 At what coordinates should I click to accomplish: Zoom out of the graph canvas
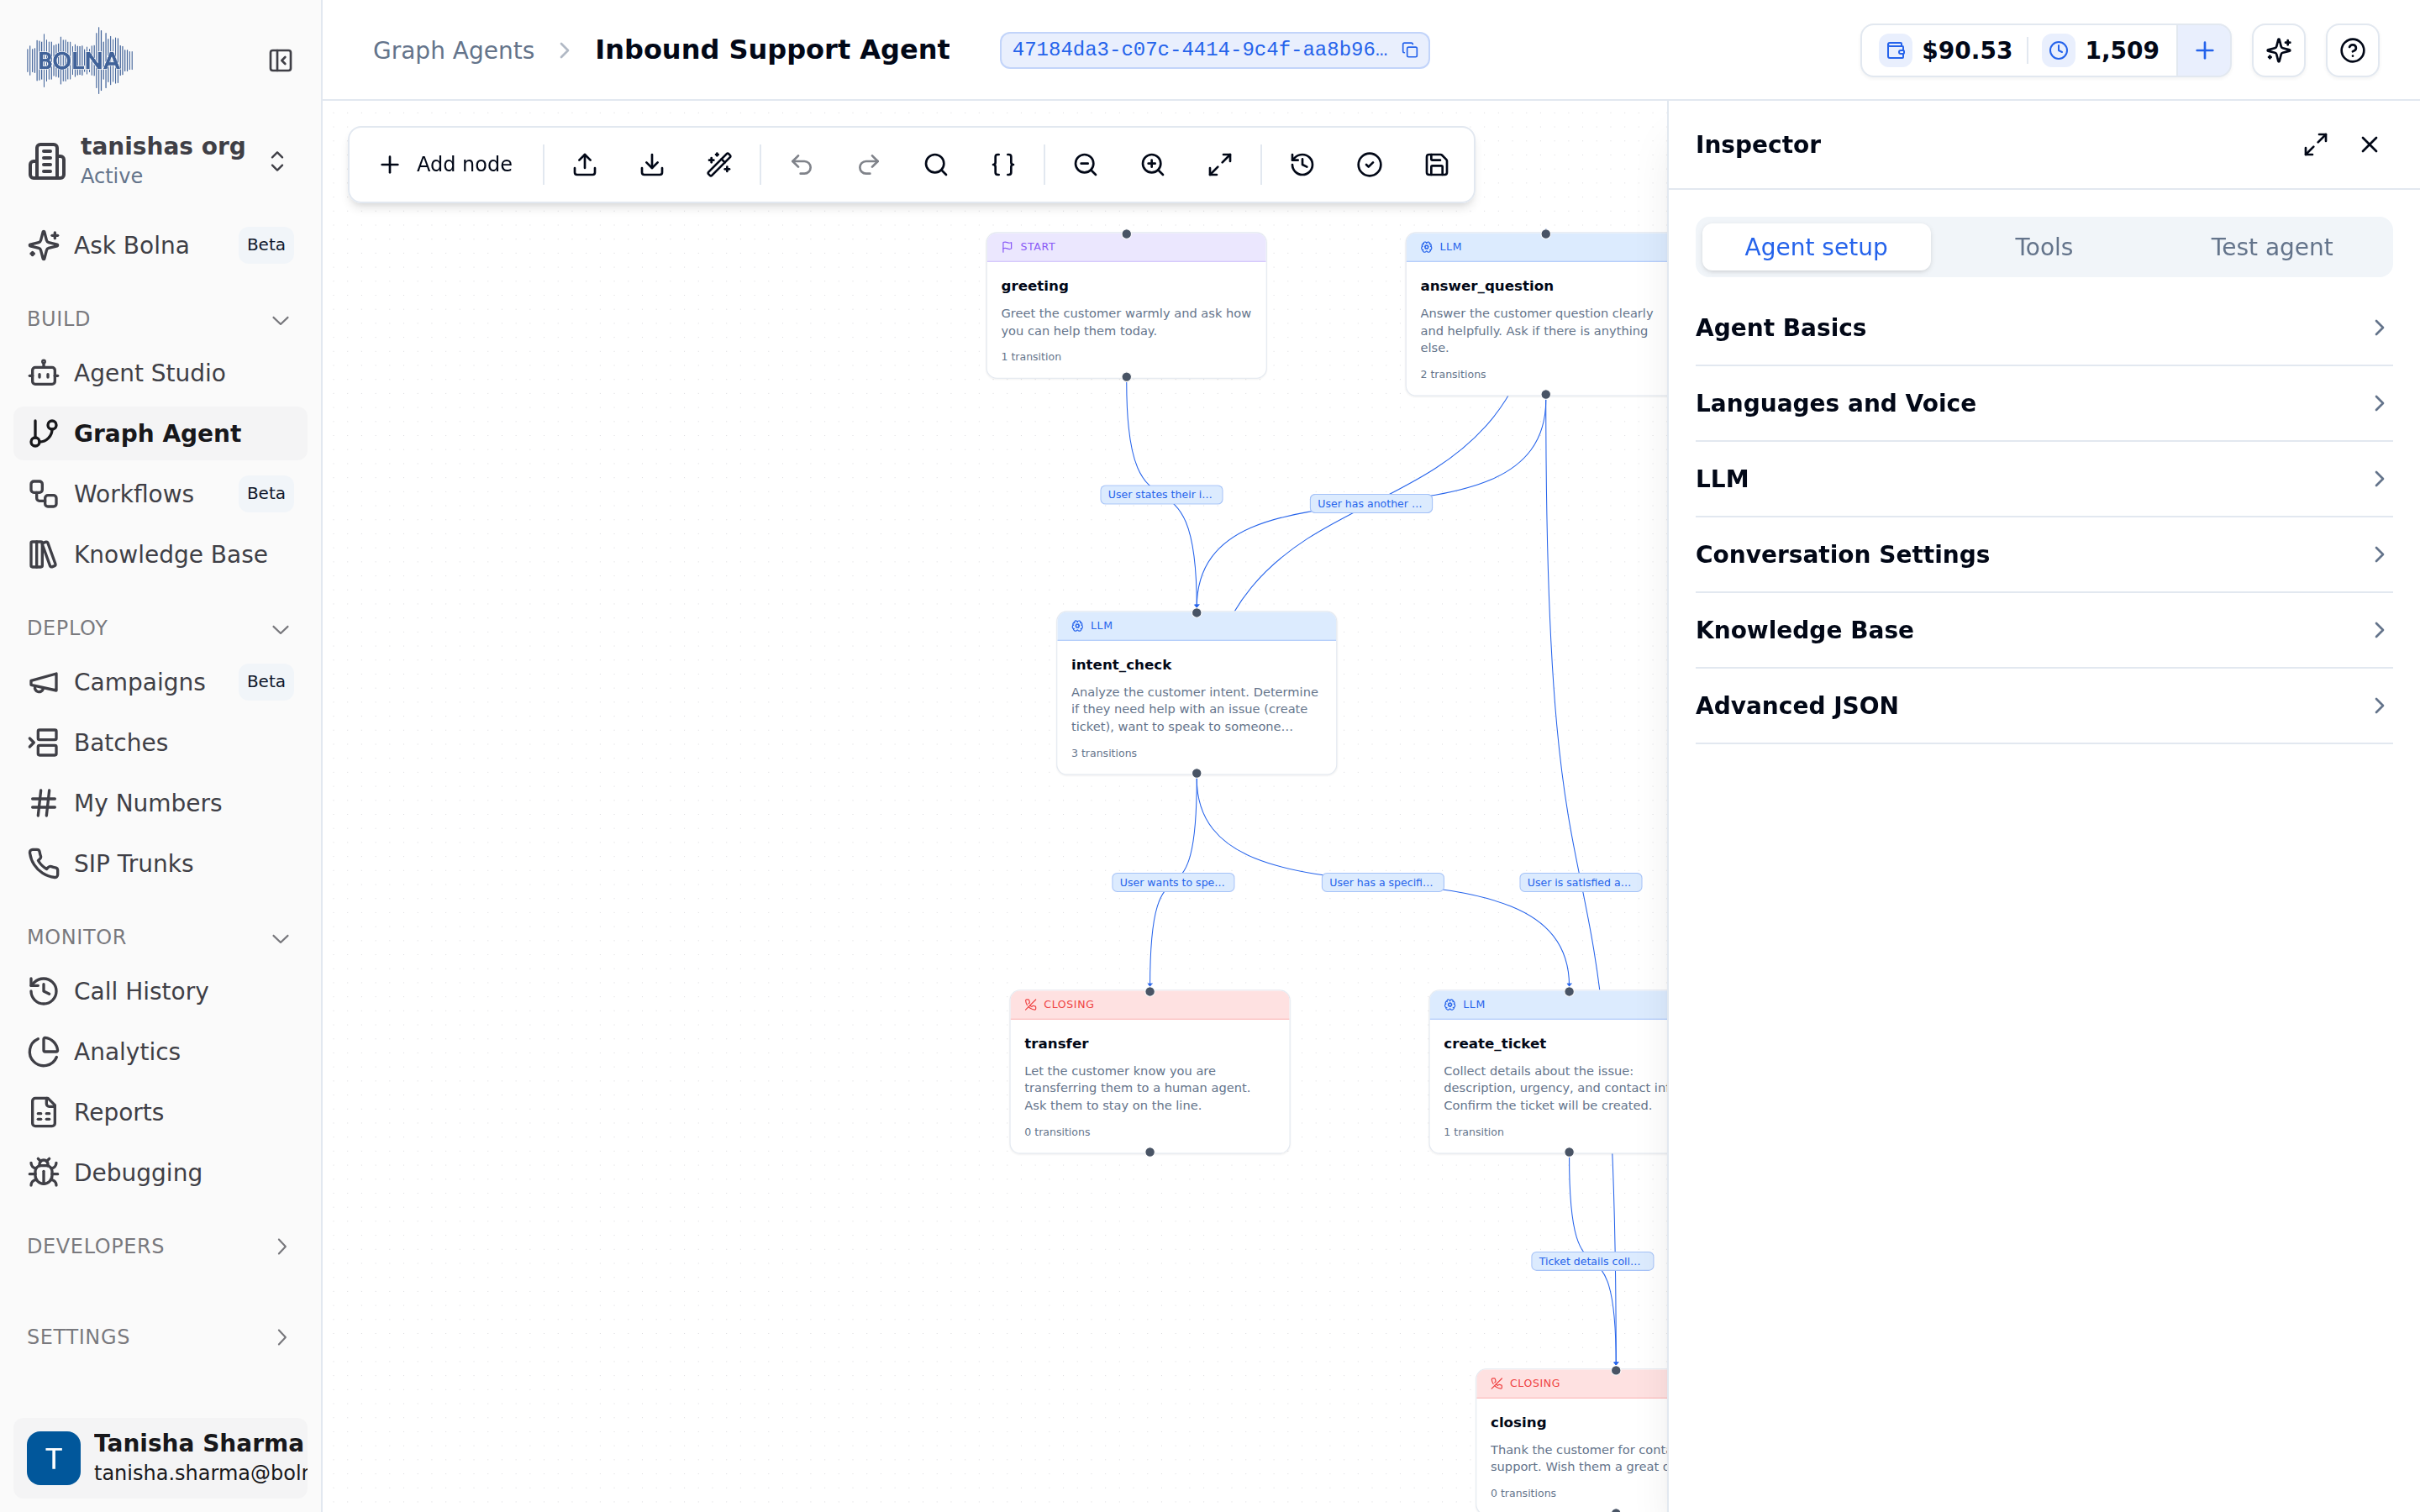click(1086, 164)
